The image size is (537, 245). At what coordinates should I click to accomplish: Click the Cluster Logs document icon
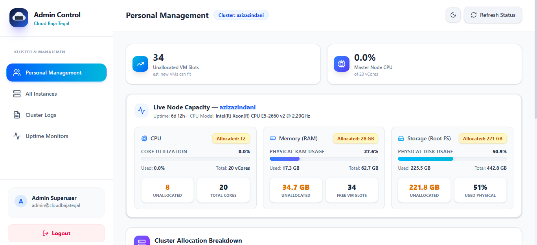(17, 115)
